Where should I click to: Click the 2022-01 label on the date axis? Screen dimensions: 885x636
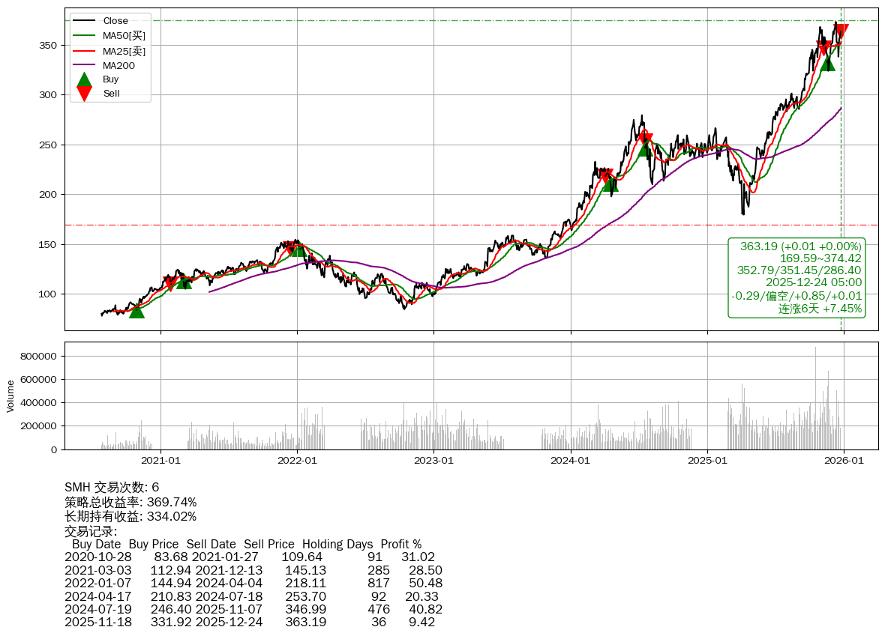point(297,461)
